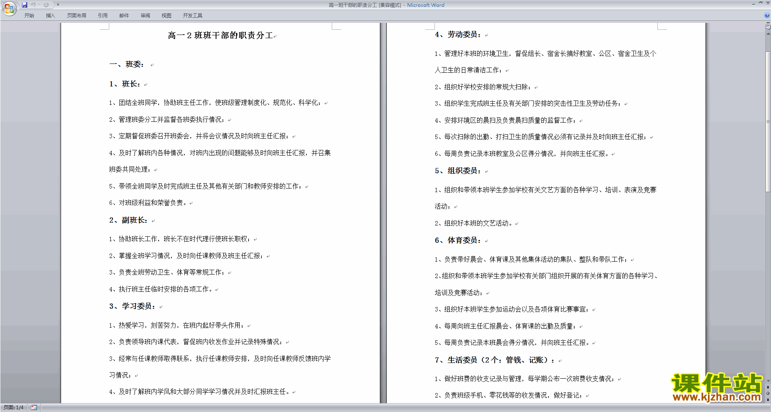The image size is (771, 412).
Task: Switch to the 视图 tab
Action: (x=167, y=15)
